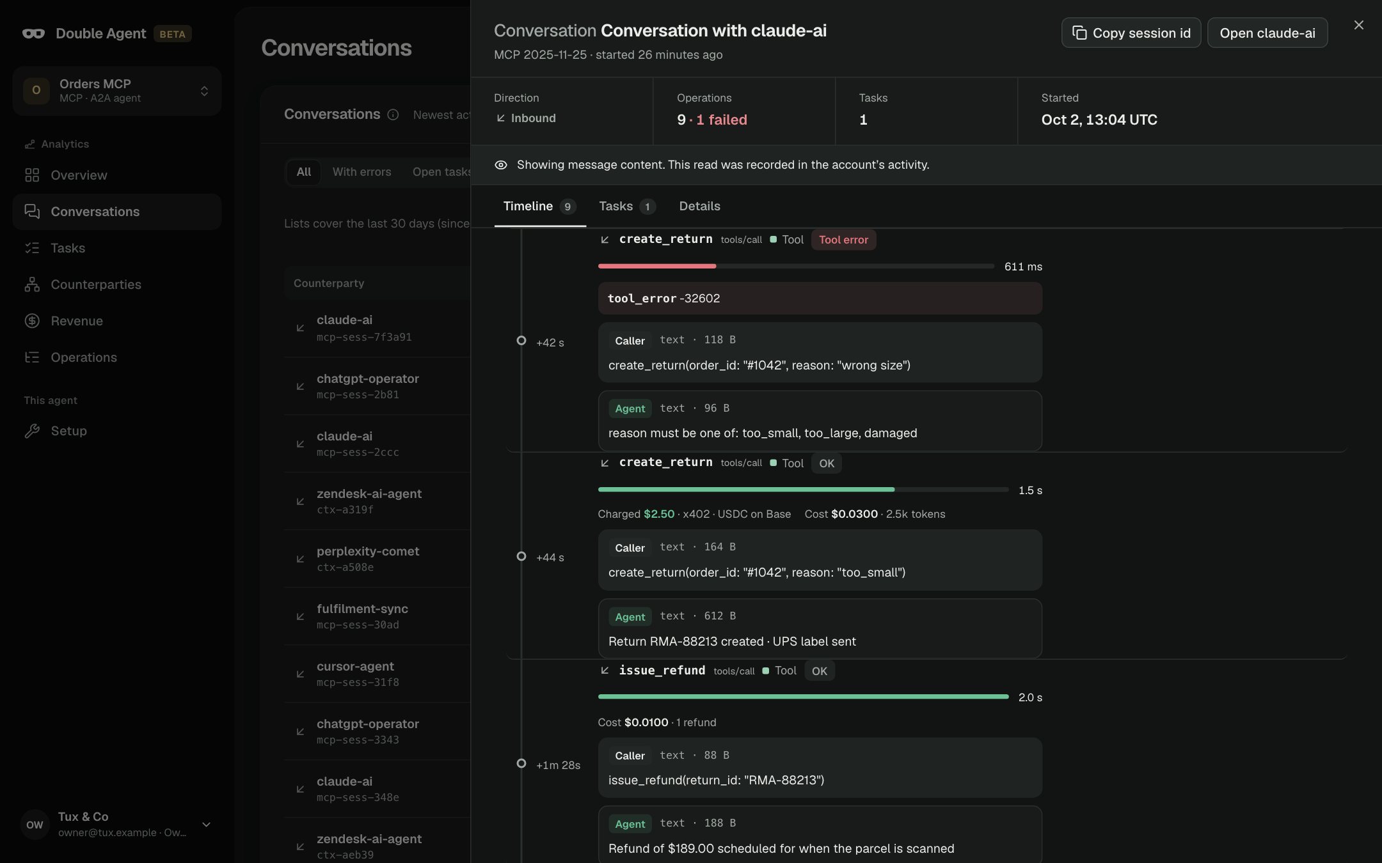
Task: Expand the Orders MCP agent switcher
Action: (x=204, y=91)
